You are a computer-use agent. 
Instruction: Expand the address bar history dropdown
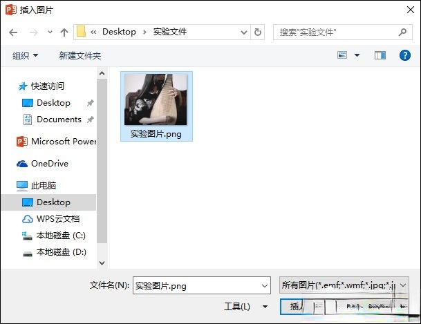(x=244, y=32)
